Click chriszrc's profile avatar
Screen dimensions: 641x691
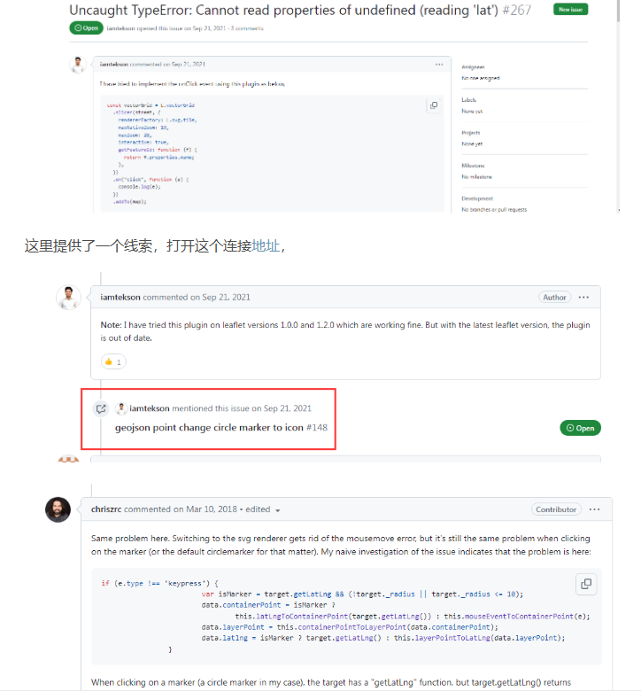click(58, 510)
